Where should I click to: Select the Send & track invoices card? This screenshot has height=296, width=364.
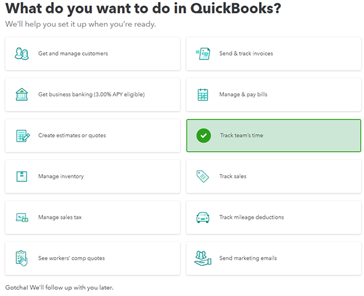(274, 53)
